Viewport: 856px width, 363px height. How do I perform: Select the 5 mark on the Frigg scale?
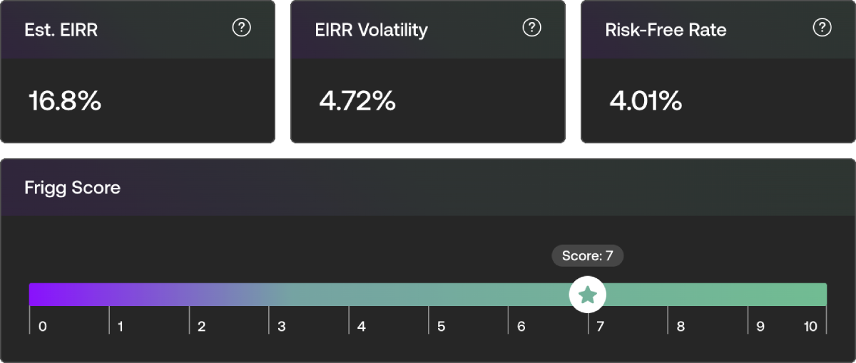click(x=442, y=327)
